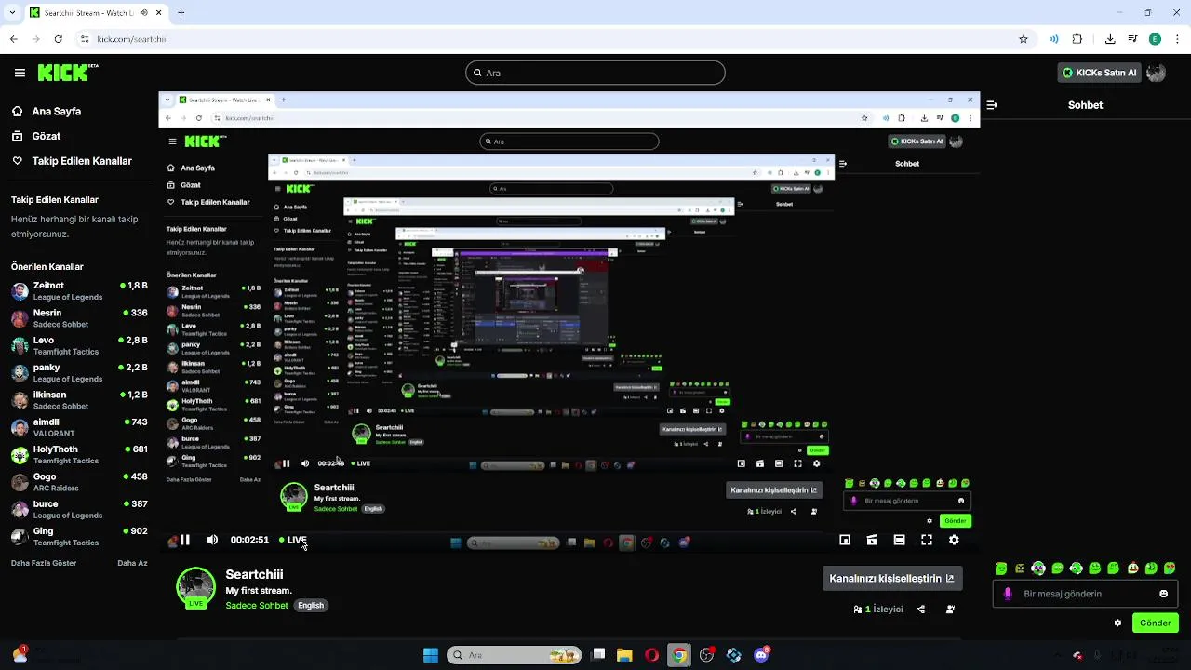The height and width of the screenshot is (670, 1191).
Task: Collapse the Sohbet chat panel with the arrow icon
Action: [x=992, y=105]
